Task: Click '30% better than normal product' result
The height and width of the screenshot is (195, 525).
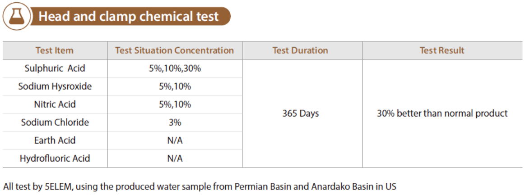Action: (x=442, y=113)
